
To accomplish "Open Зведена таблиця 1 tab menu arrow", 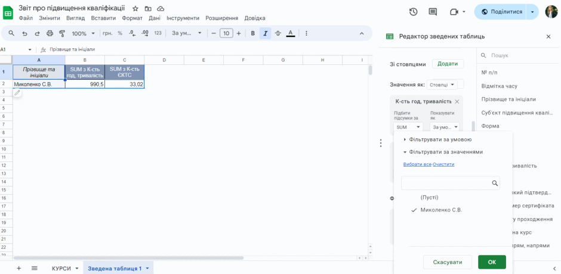I will 147,268.
